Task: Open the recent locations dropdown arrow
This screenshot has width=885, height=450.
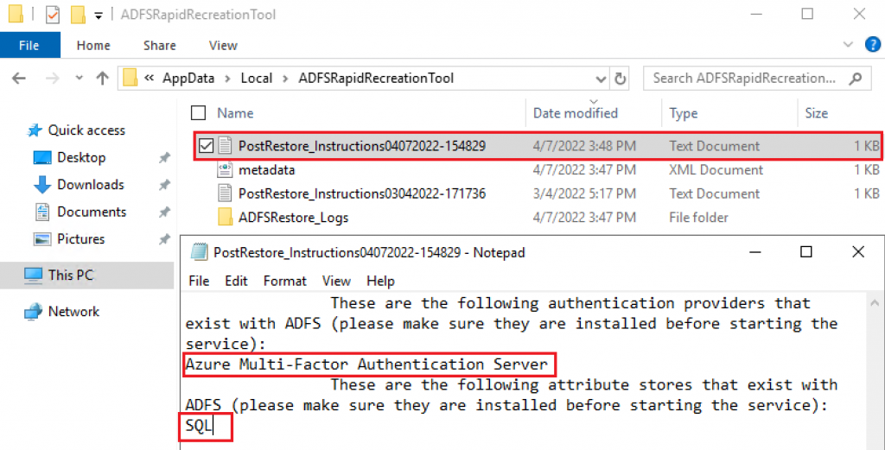Action: [x=79, y=79]
